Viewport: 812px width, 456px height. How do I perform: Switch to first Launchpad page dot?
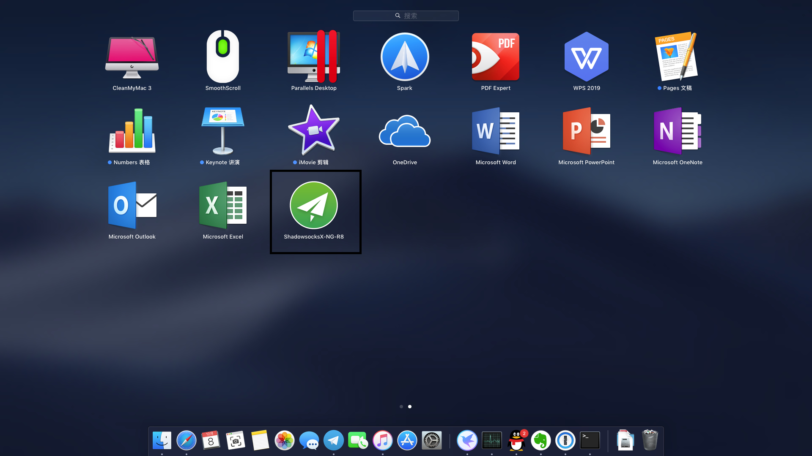[x=401, y=407]
